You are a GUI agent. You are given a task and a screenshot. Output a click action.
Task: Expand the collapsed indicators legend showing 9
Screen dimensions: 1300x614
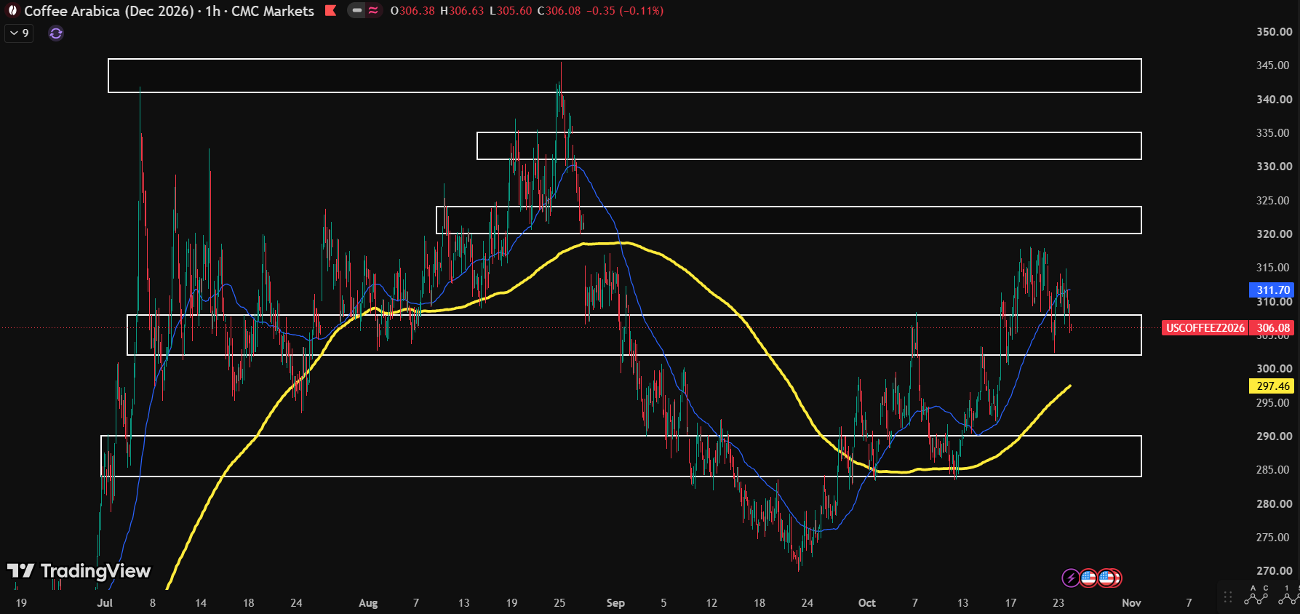point(19,33)
